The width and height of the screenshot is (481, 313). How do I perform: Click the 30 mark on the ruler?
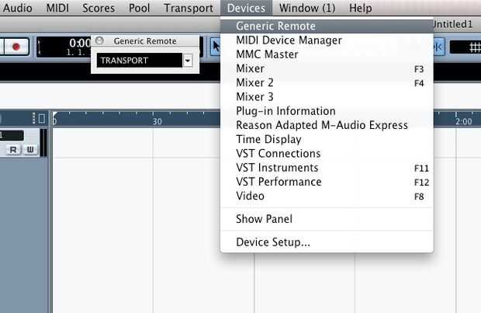(x=157, y=121)
